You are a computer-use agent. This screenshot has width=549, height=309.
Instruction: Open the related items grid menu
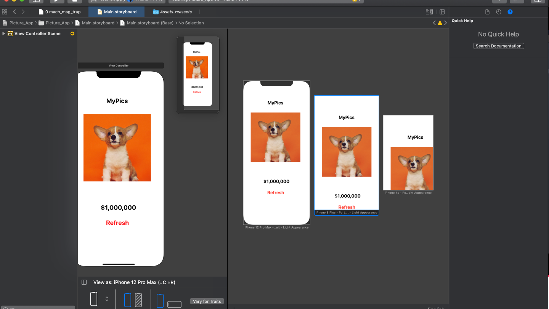(x=5, y=12)
